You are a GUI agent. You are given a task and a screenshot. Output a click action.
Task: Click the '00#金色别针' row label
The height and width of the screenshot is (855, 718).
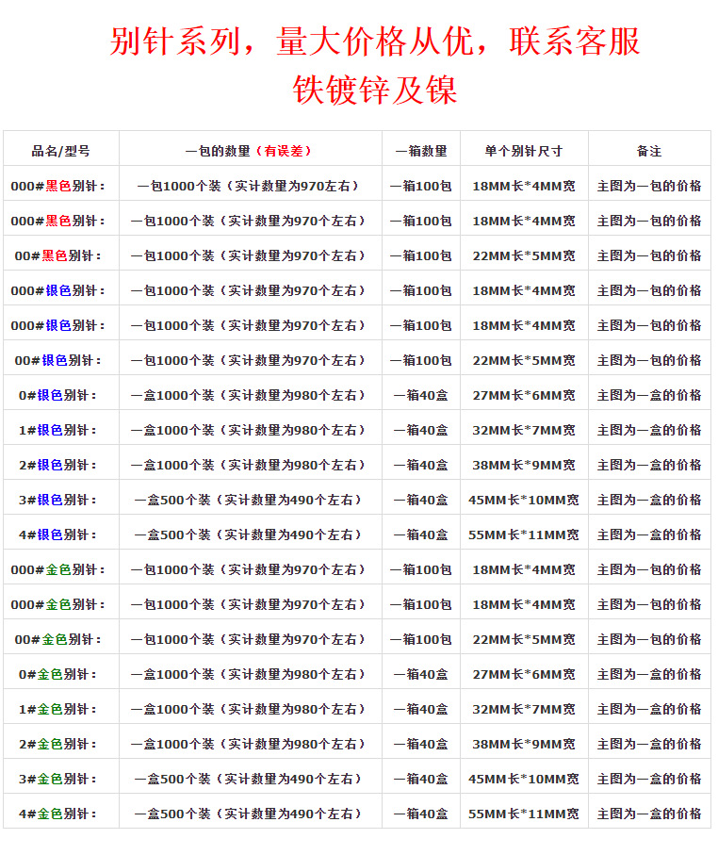[x=57, y=640]
